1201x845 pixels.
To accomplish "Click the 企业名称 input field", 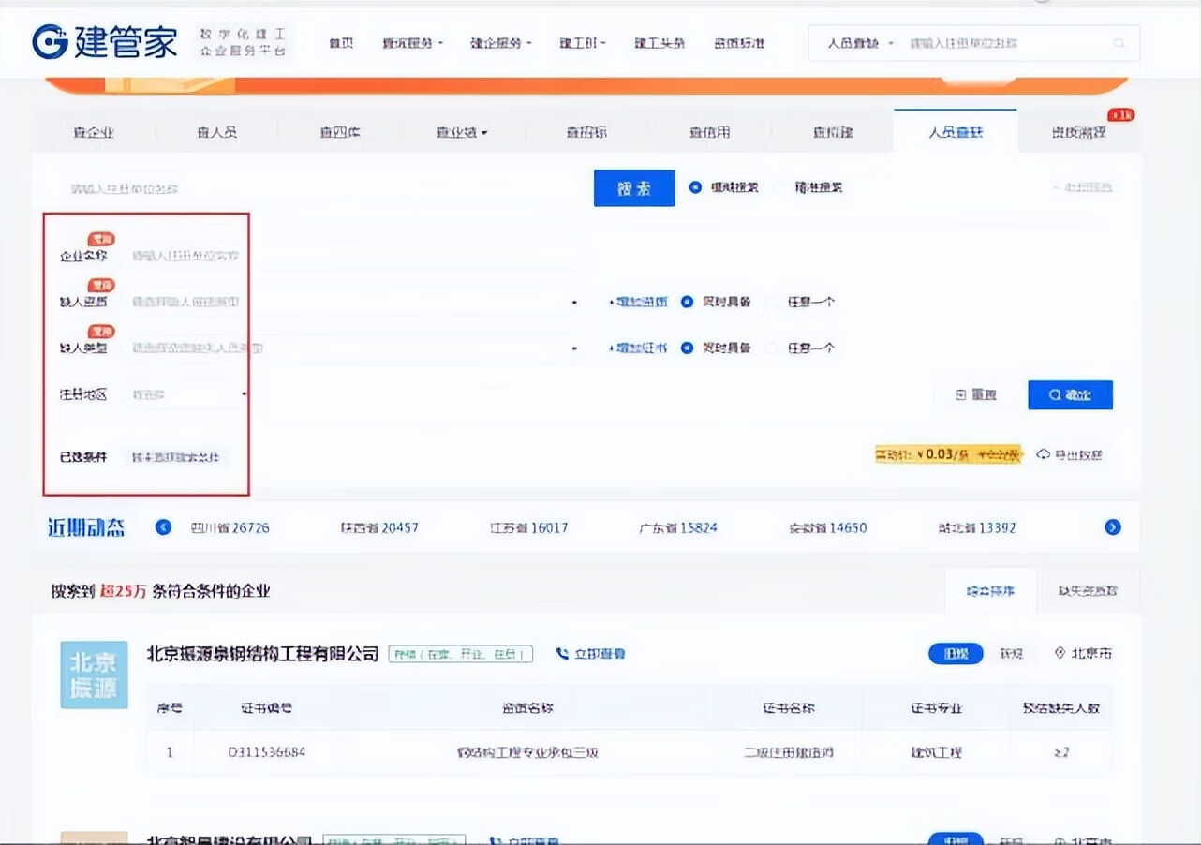I will [x=356, y=256].
